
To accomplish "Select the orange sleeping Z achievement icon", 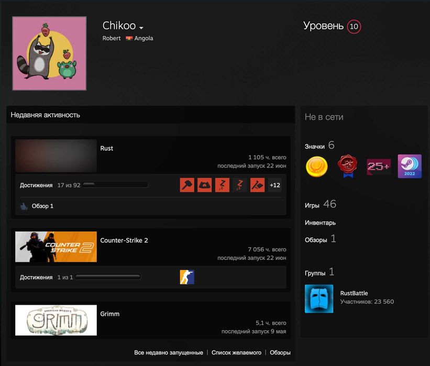I will pos(222,185).
